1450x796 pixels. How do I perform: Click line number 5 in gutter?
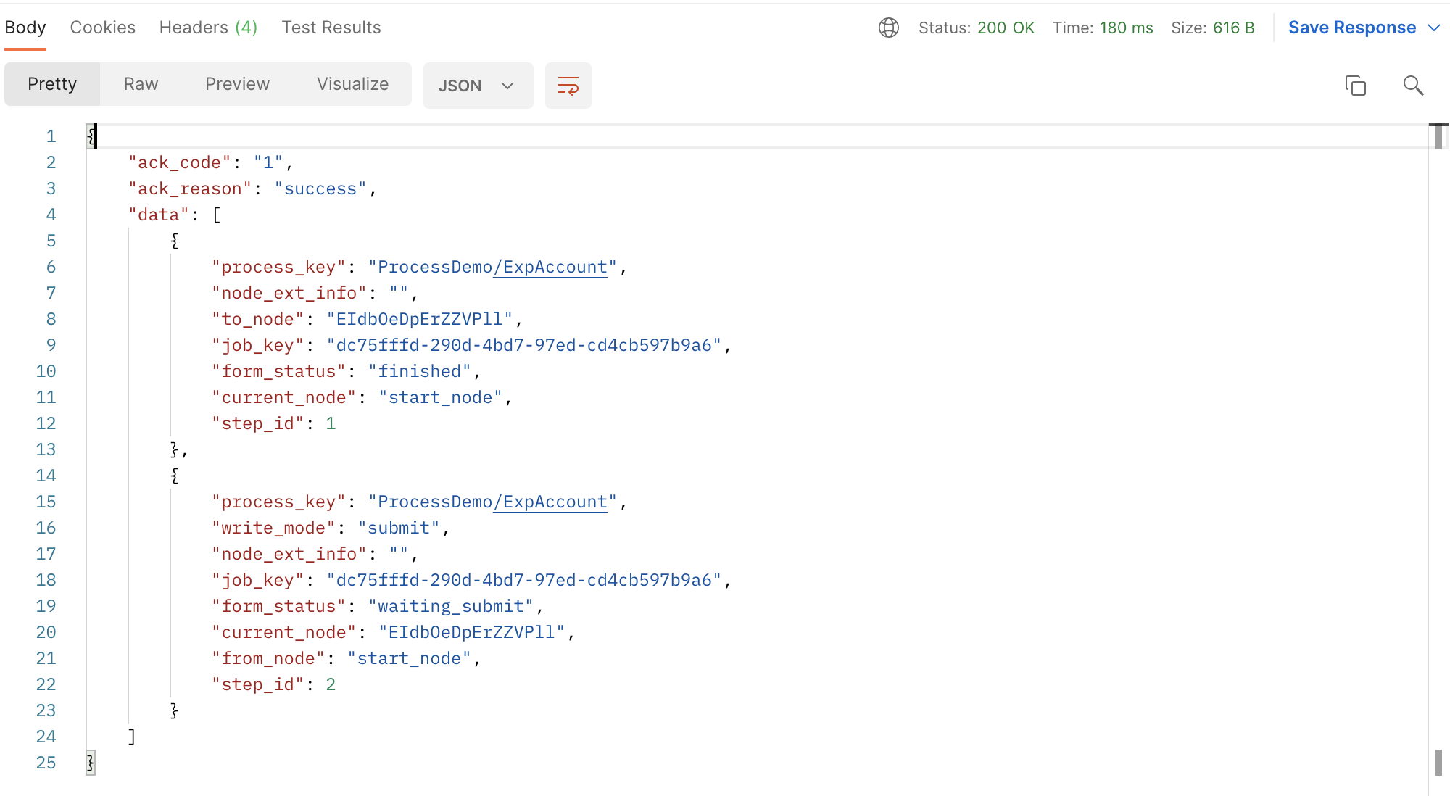51,241
